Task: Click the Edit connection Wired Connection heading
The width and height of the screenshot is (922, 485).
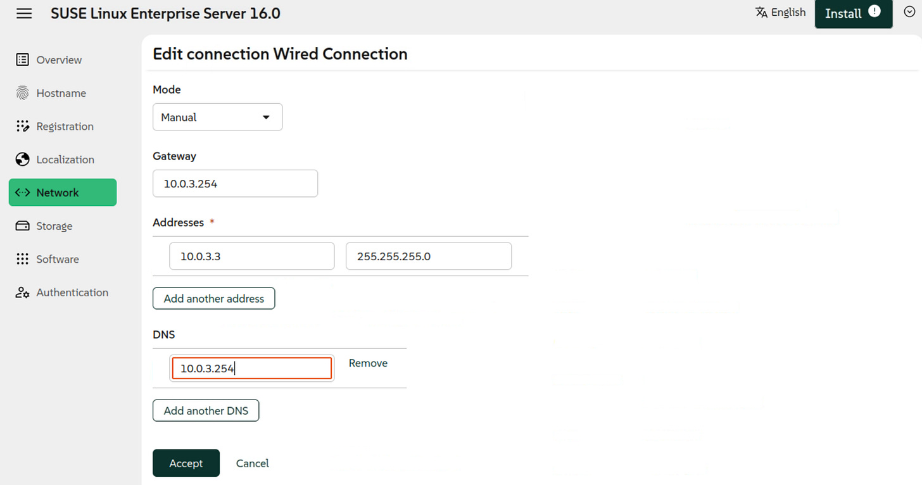Action: [x=280, y=54]
